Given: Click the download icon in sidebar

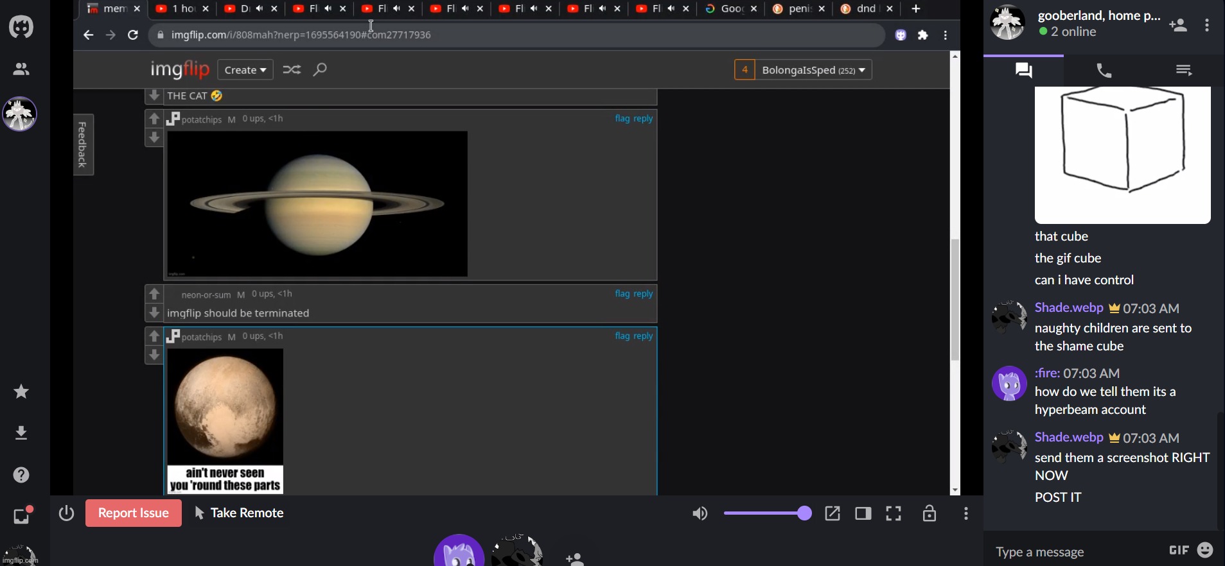Looking at the screenshot, I should point(21,433).
